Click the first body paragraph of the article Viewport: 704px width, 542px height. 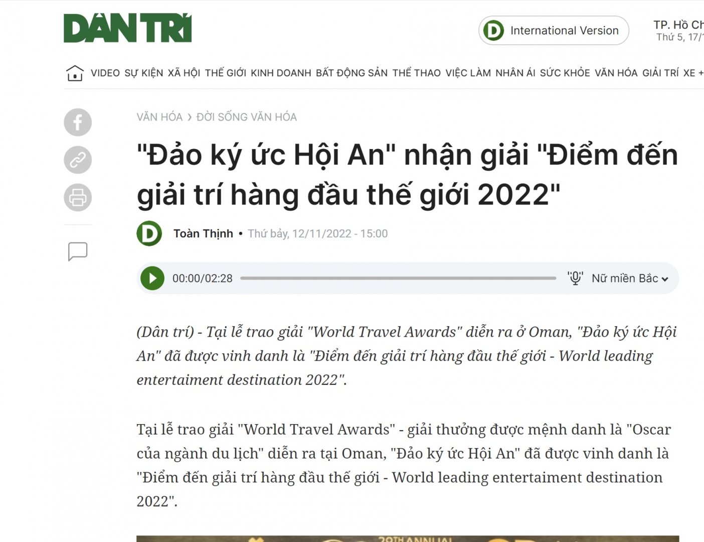pos(404,465)
